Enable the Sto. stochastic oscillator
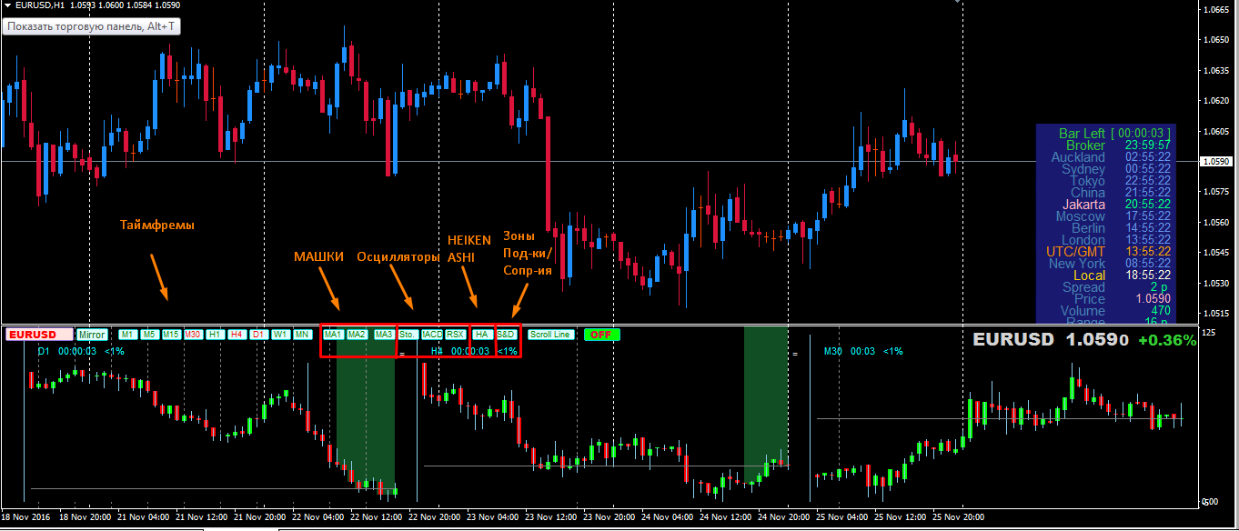This screenshot has height=531, width=1239. [x=408, y=335]
